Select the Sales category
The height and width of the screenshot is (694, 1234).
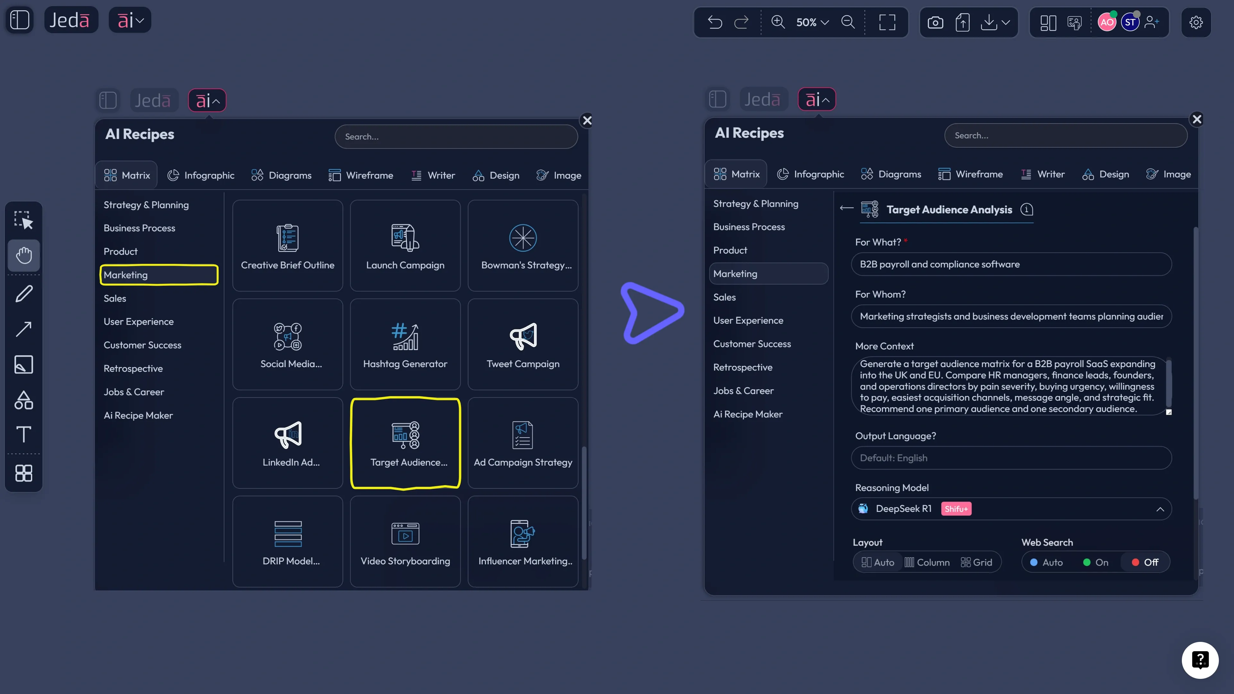pos(115,298)
